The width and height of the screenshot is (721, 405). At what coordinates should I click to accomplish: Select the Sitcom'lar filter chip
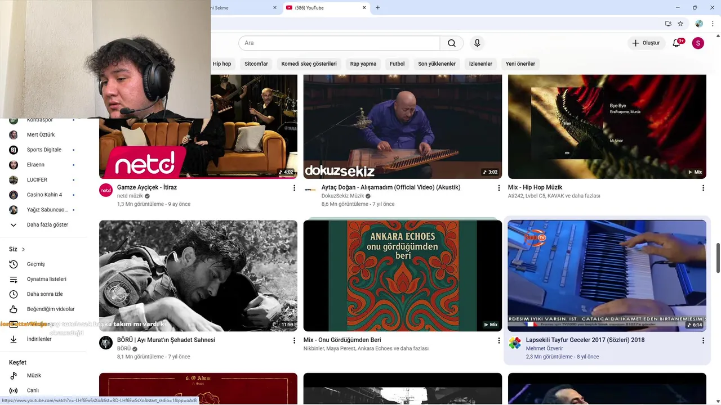pos(256,64)
